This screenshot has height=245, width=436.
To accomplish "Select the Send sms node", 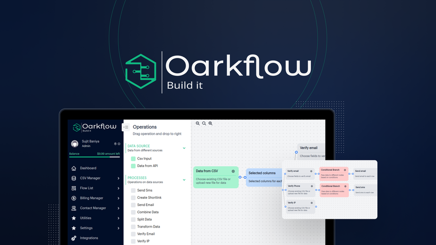I will [365, 190].
